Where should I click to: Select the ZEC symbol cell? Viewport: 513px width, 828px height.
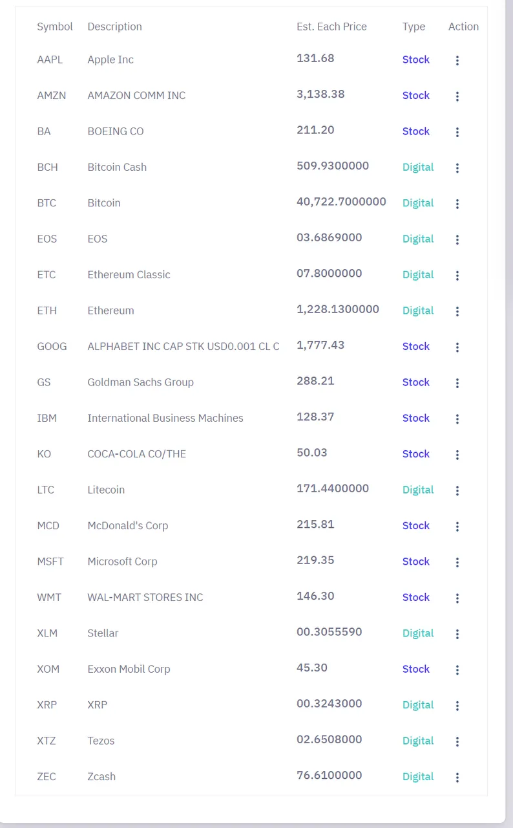pyautogui.click(x=47, y=777)
